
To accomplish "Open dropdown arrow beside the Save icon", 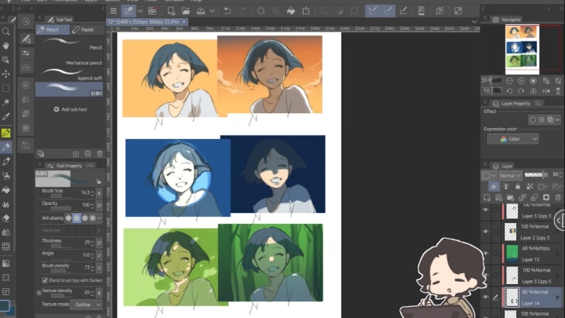I will (212, 11).
